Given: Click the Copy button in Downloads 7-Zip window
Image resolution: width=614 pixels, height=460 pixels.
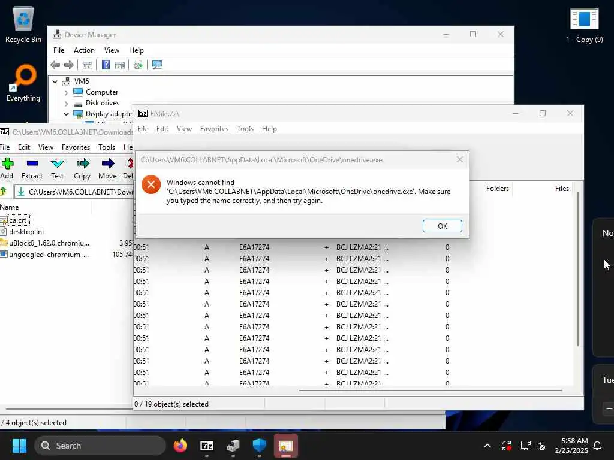Looking at the screenshot, I should coord(82,168).
